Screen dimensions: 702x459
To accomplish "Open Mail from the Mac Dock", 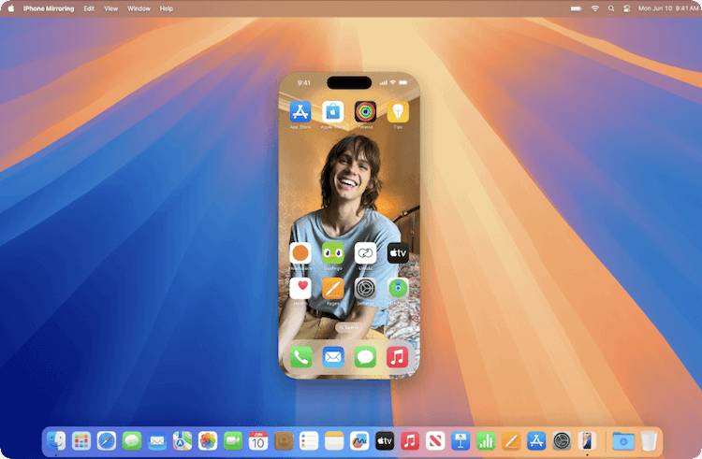I will click(x=157, y=441).
